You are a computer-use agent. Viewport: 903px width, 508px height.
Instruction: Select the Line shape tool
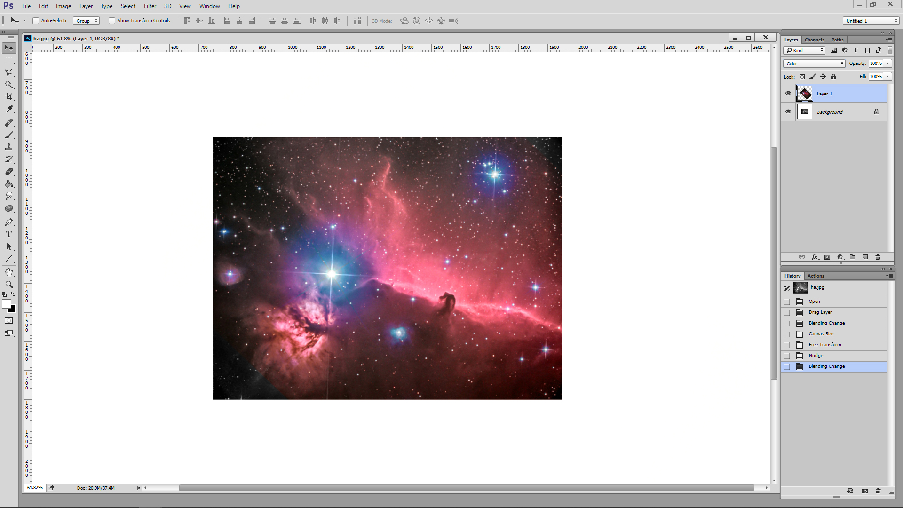[x=9, y=259]
